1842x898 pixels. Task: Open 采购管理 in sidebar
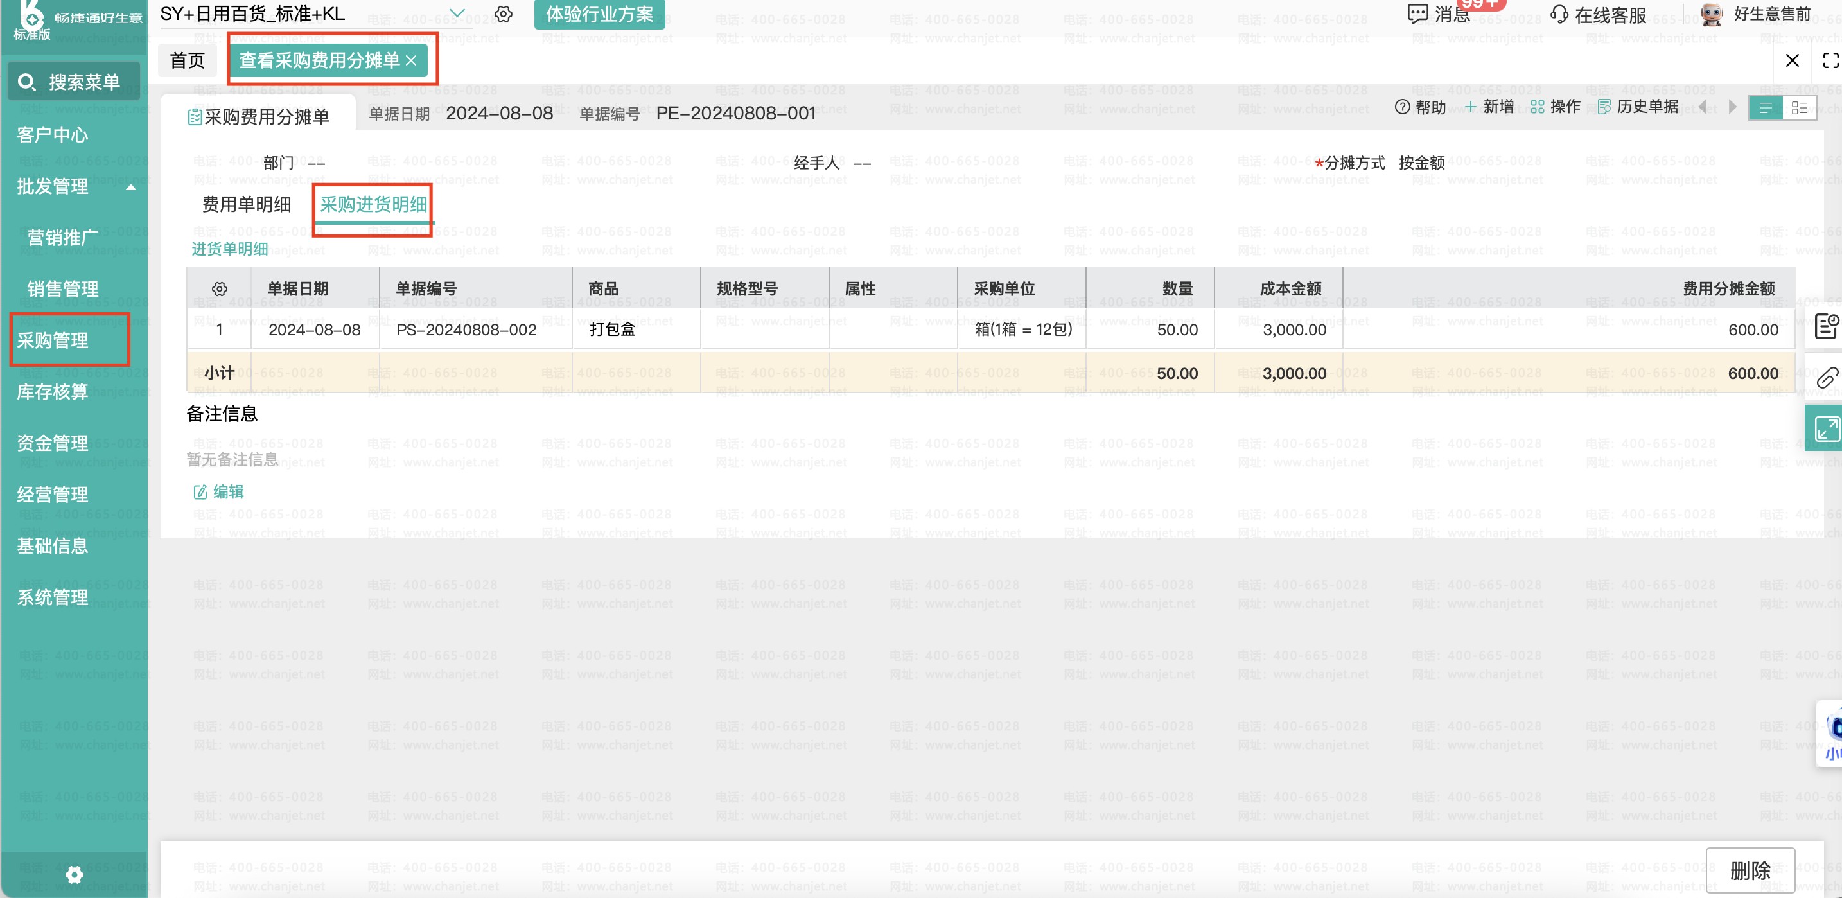(52, 341)
